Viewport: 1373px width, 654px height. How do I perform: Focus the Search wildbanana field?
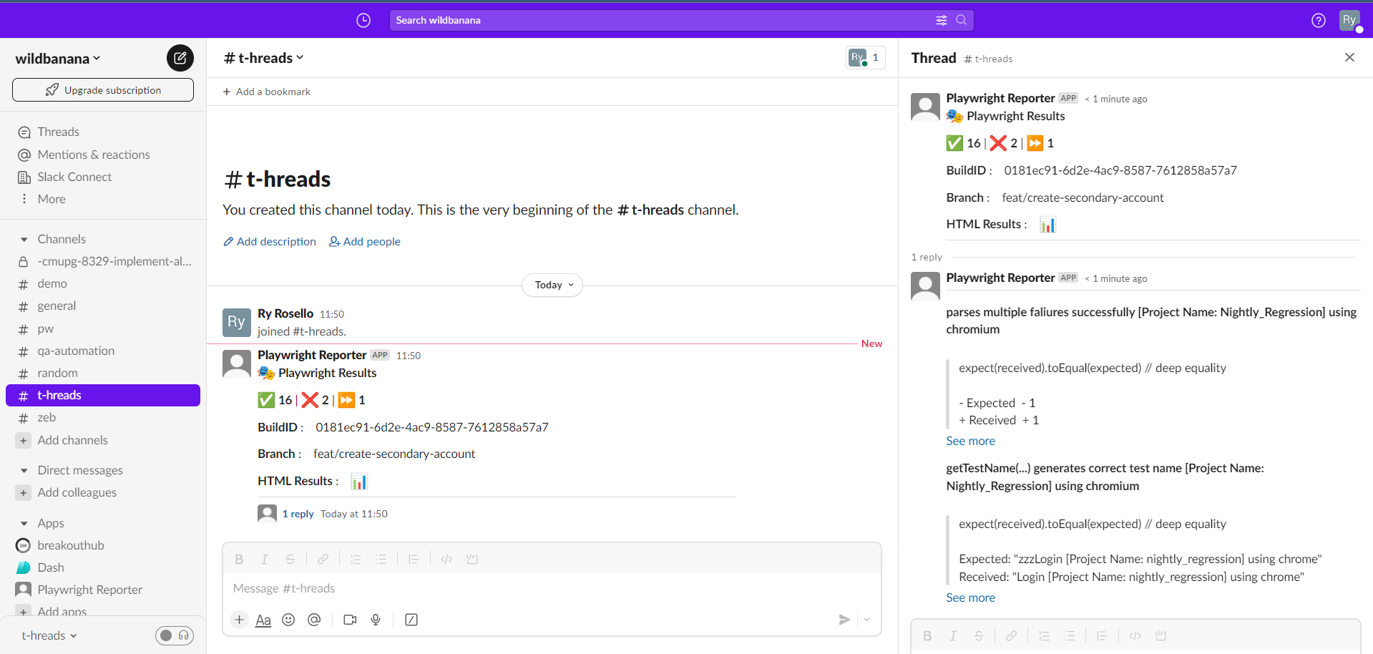tap(681, 20)
